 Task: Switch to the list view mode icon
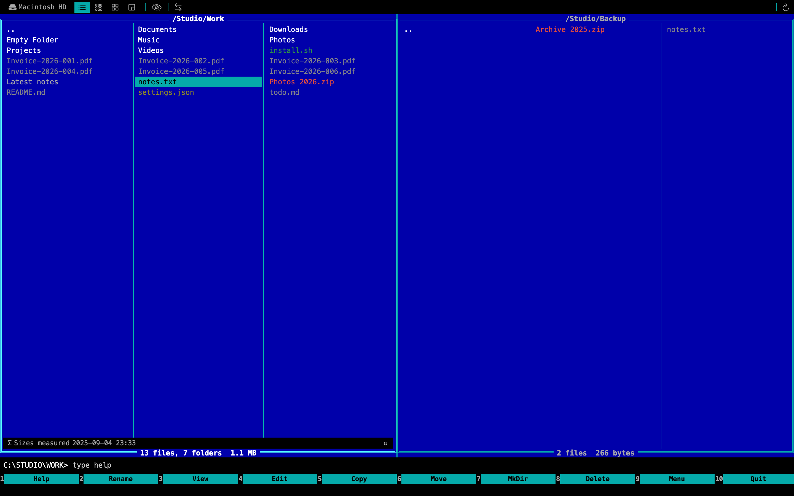(82, 7)
